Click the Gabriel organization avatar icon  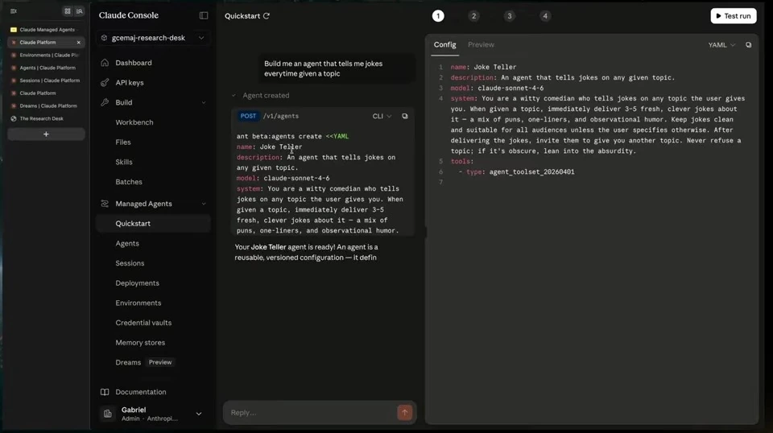(107, 414)
